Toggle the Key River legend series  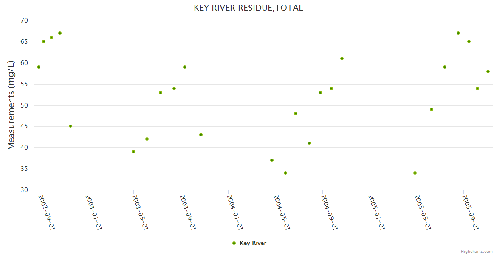(253, 243)
